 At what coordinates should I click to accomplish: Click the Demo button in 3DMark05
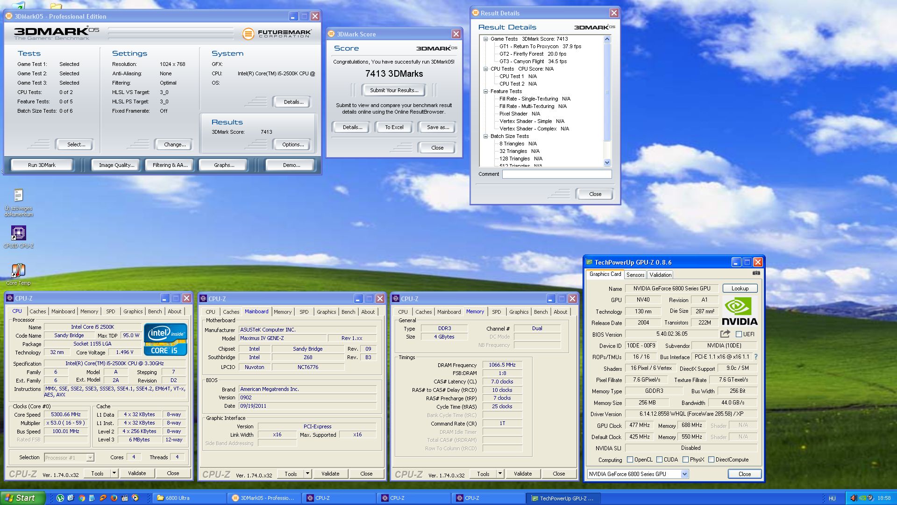(292, 165)
